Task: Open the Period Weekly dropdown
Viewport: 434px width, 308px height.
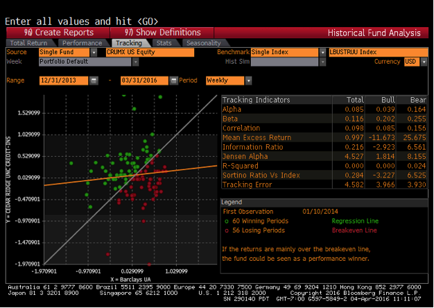Action: pyautogui.click(x=248, y=80)
